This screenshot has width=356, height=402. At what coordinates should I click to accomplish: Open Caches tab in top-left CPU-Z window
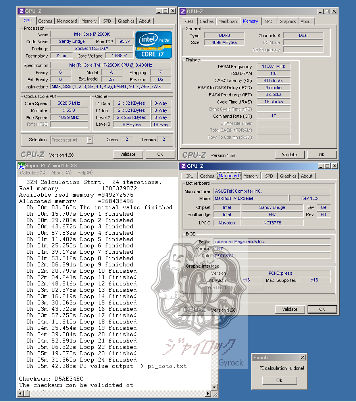coord(45,21)
